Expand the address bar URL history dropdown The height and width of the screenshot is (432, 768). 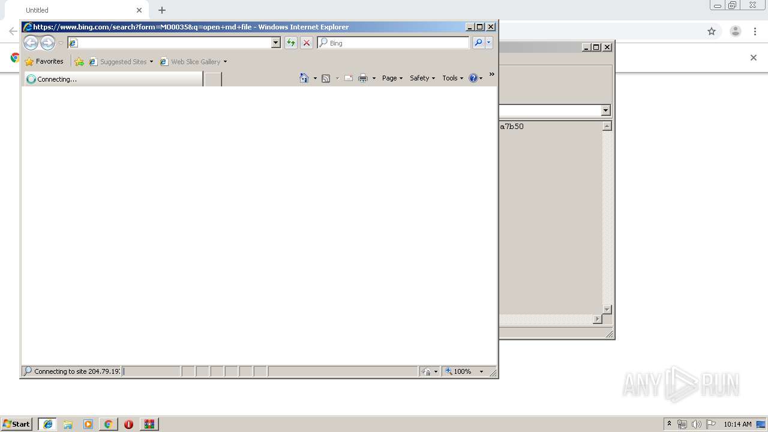click(276, 43)
